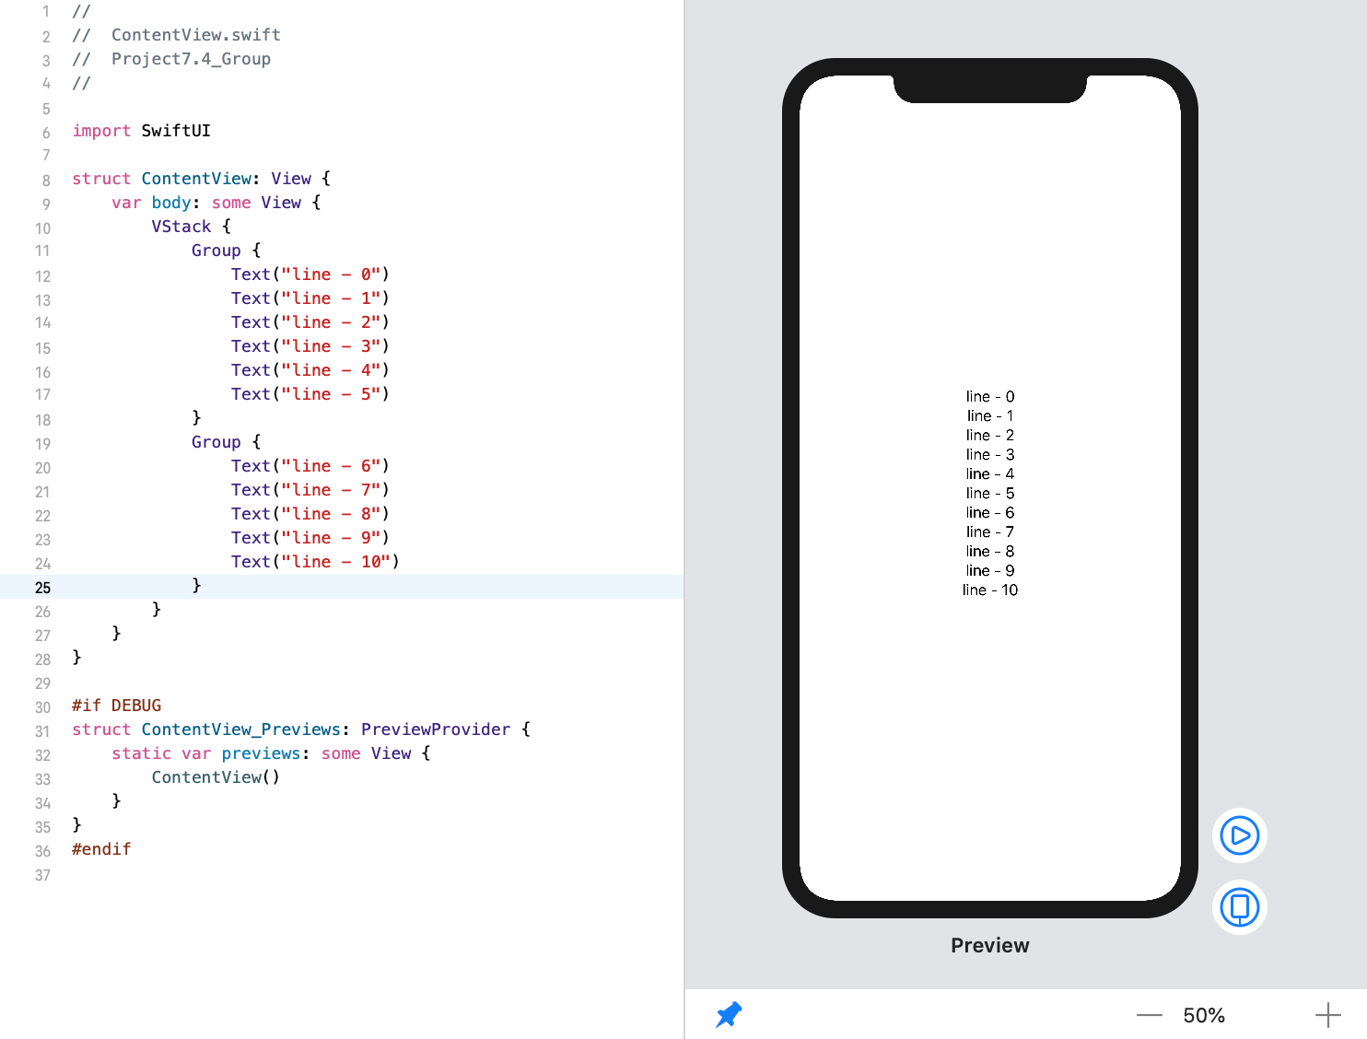
Task: Click 'struct ContentView_Previews: PreviewProvider' line
Action: [x=301, y=730]
